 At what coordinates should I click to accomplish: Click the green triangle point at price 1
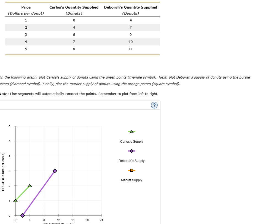click(15, 200)
